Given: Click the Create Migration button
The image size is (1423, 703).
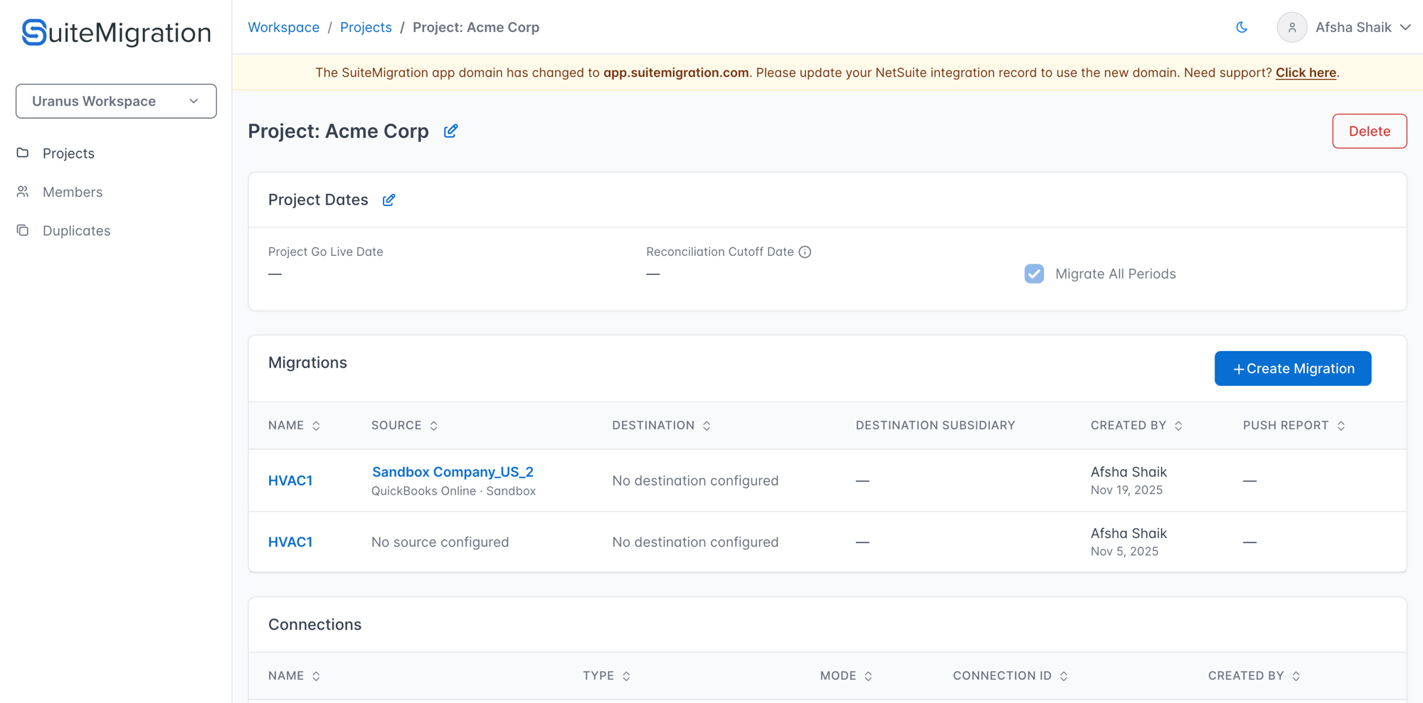Looking at the screenshot, I should (1293, 368).
